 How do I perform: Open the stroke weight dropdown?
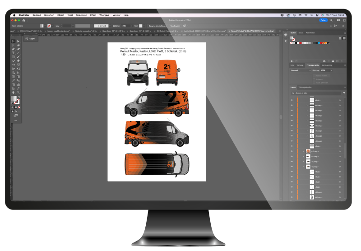[73, 26]
